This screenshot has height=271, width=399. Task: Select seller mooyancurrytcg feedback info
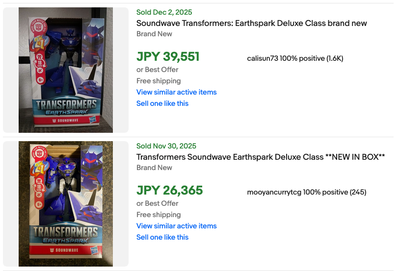(306, 192)
